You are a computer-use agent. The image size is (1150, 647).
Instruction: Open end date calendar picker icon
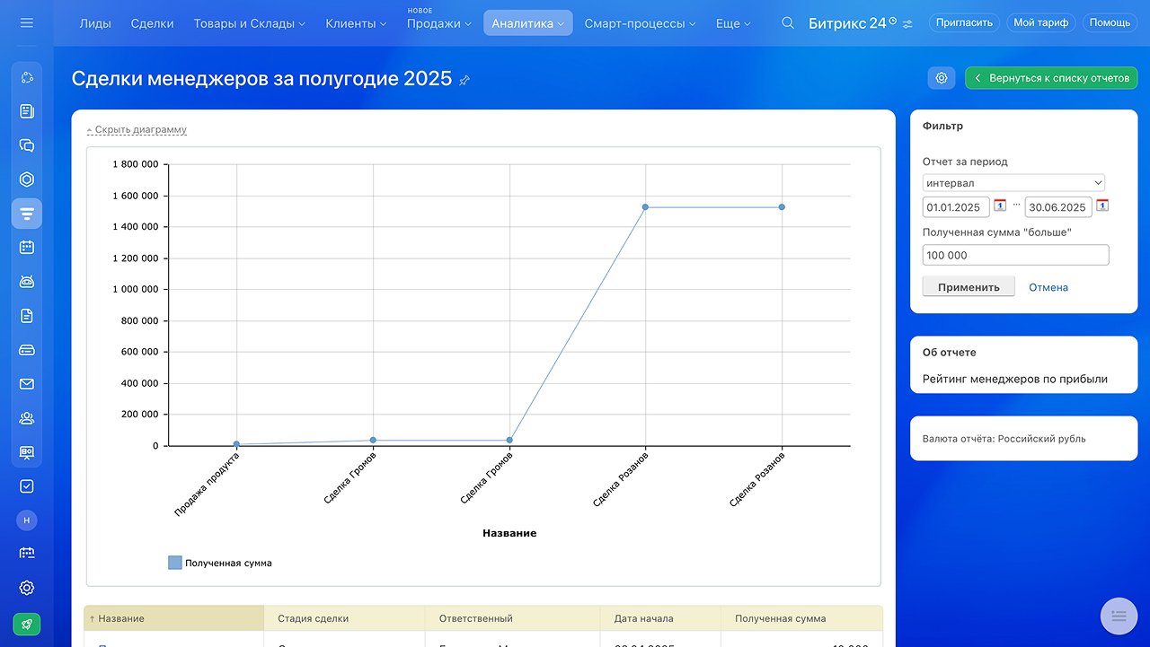1102,205
